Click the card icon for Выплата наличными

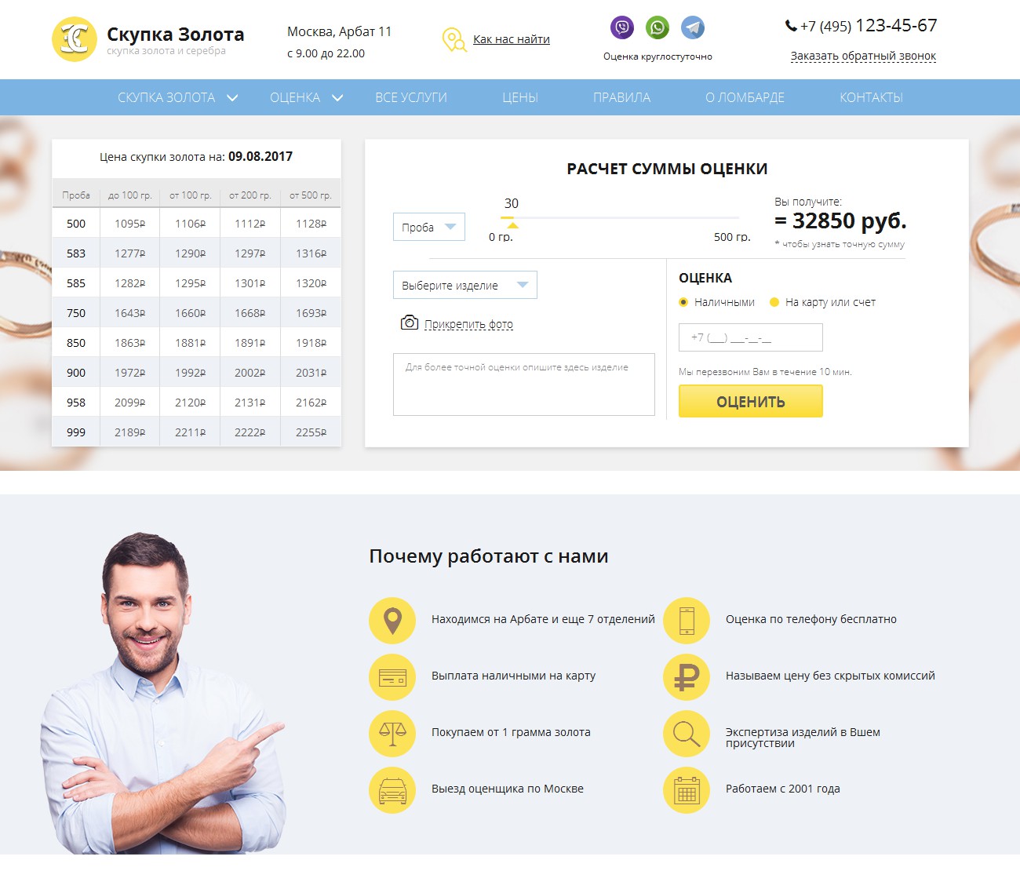tap(392, 676)
